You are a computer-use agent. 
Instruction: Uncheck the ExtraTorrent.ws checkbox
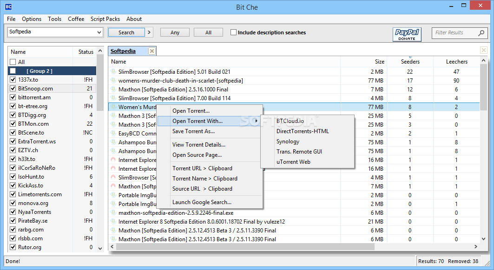pos(13,141)
